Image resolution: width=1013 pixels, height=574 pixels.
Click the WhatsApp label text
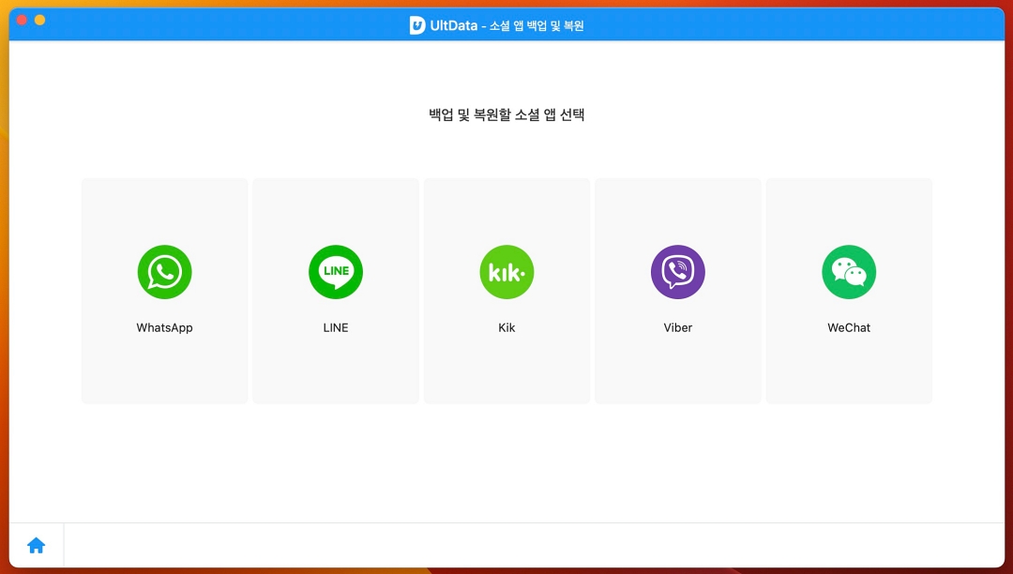pyautogui.click(x=165, y=327)
